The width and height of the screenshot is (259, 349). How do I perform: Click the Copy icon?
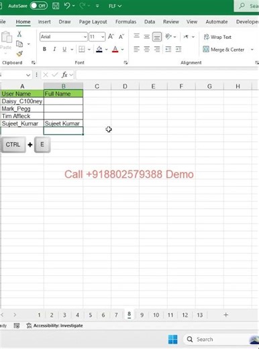[19, 44]
